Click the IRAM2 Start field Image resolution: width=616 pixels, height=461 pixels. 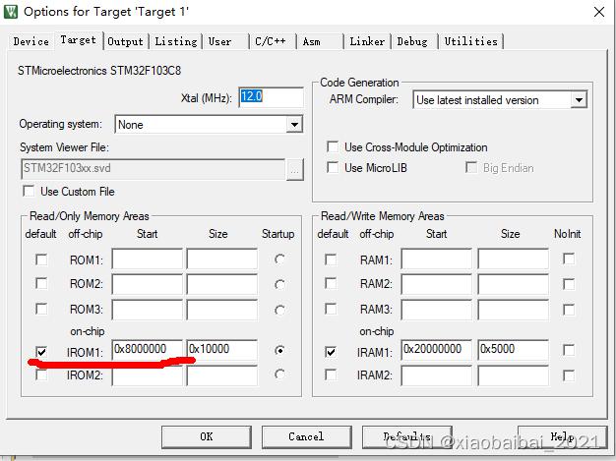pyautogui.click(x=437, y=375)
